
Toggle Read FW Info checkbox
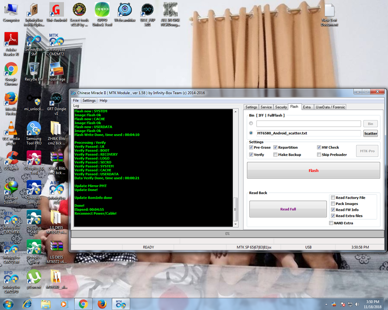pyautogui.click(x=345, y=210)
